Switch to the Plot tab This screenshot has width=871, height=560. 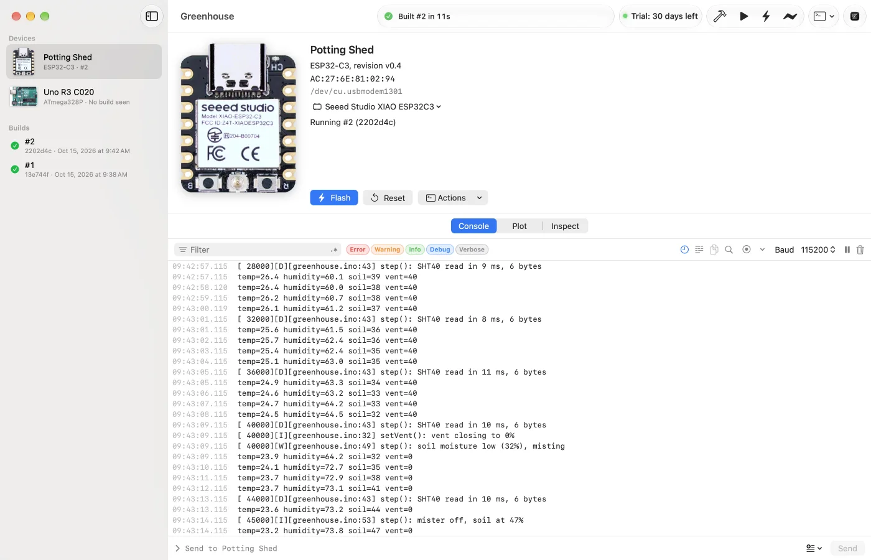519,226
